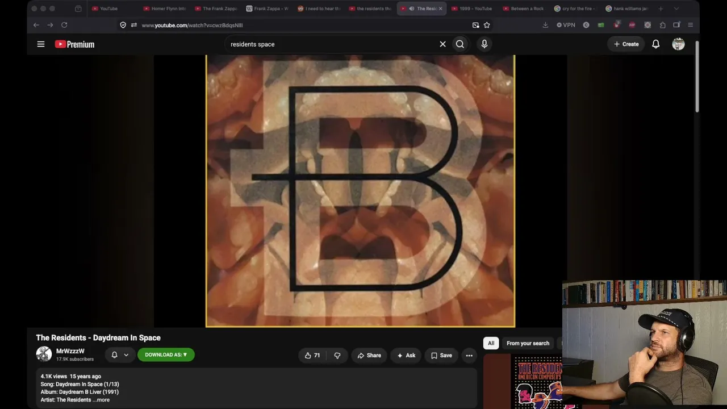
Task: Open VPN extension button
Action: pos(566,25)
